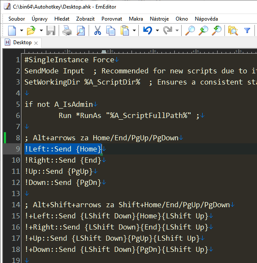Expand the New file dropdown arrow

click(22, 30)
